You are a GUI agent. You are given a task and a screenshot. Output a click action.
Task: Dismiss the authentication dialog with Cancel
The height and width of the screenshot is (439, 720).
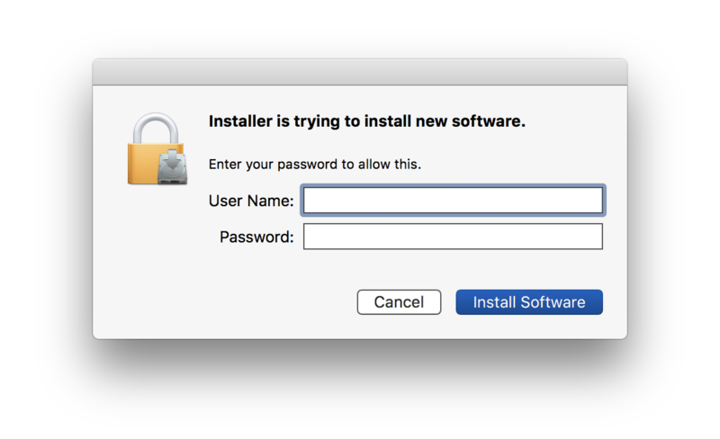tap(399, 302)
